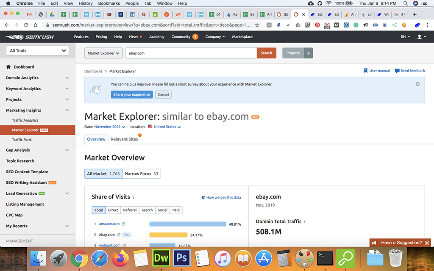434x271 pixels.
Task: Change date from November 2019
Action: click(110, 127)
